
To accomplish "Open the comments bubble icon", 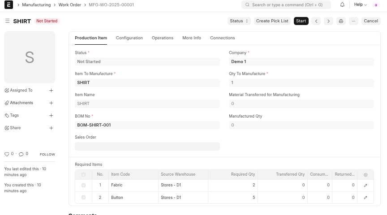I will tap(21, 154).
